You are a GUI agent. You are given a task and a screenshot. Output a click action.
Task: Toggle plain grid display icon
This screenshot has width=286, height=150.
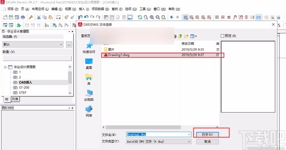217,17
